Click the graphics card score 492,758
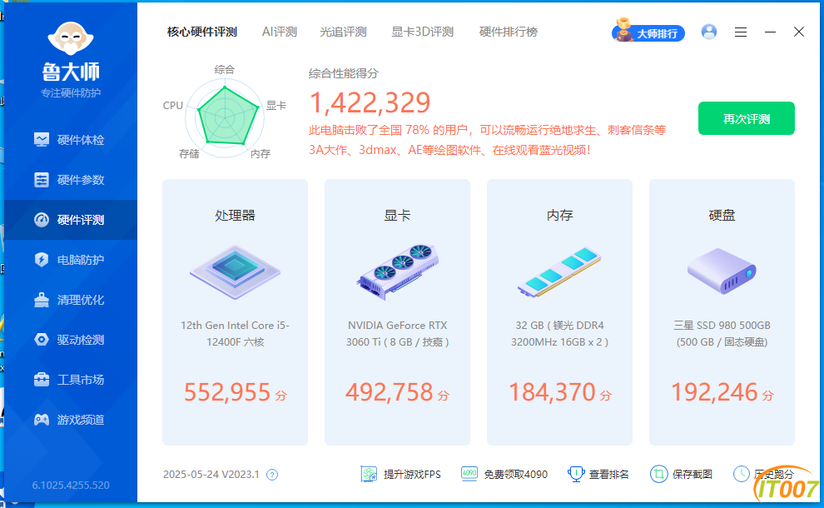This screenshot has width=824, height=508. [x=390, y=391]
